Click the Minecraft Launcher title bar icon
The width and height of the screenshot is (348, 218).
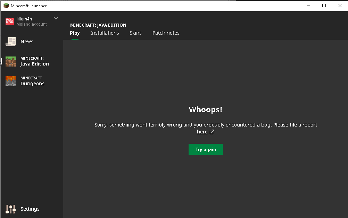[x=6, y=6]
